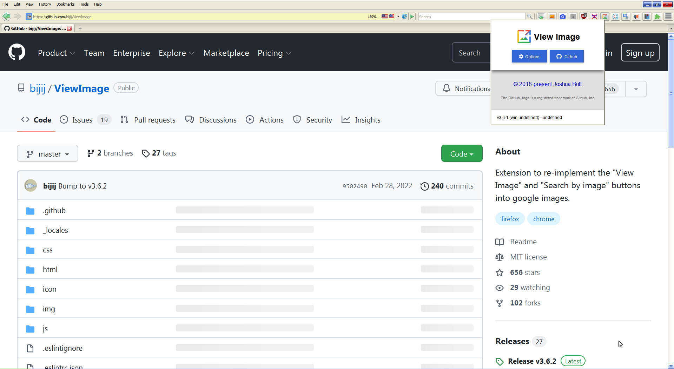This screenshot has width=674, height=369.
Task: Switch to the Insights tab
Action: click(361, 120)
